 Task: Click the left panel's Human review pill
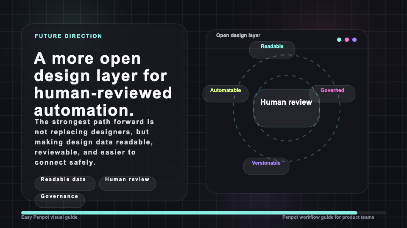pos(128,184)
